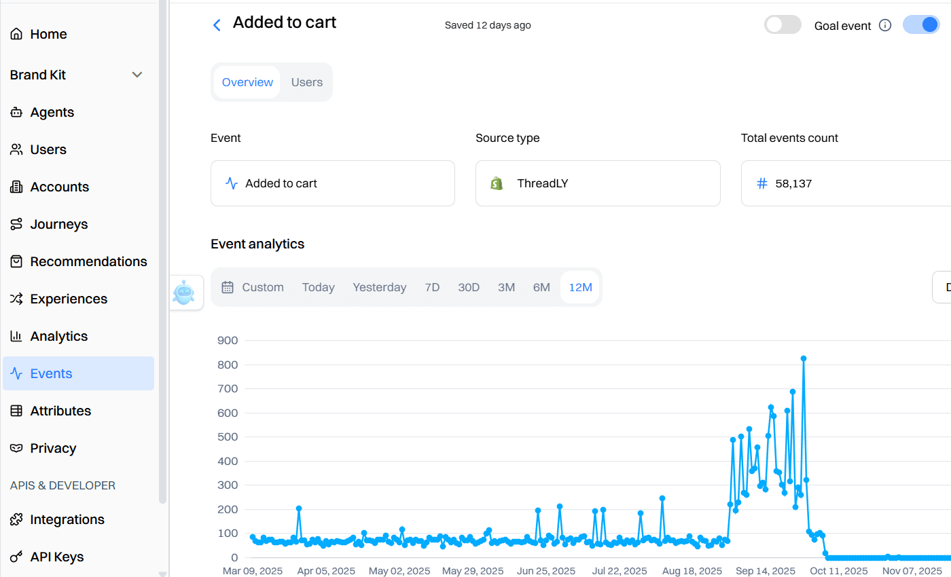The image size is (951, 577).
Task: Switch to the Users tab
Action: pos(306,82)
